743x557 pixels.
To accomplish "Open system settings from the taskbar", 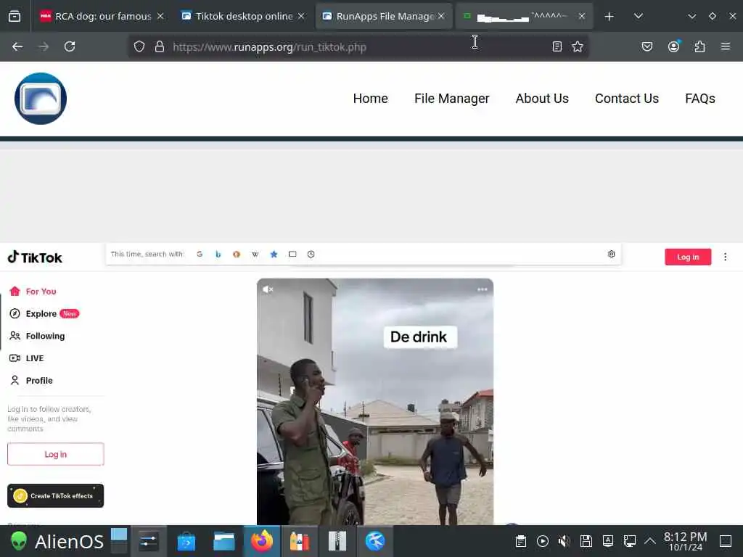I will (148, 541).
